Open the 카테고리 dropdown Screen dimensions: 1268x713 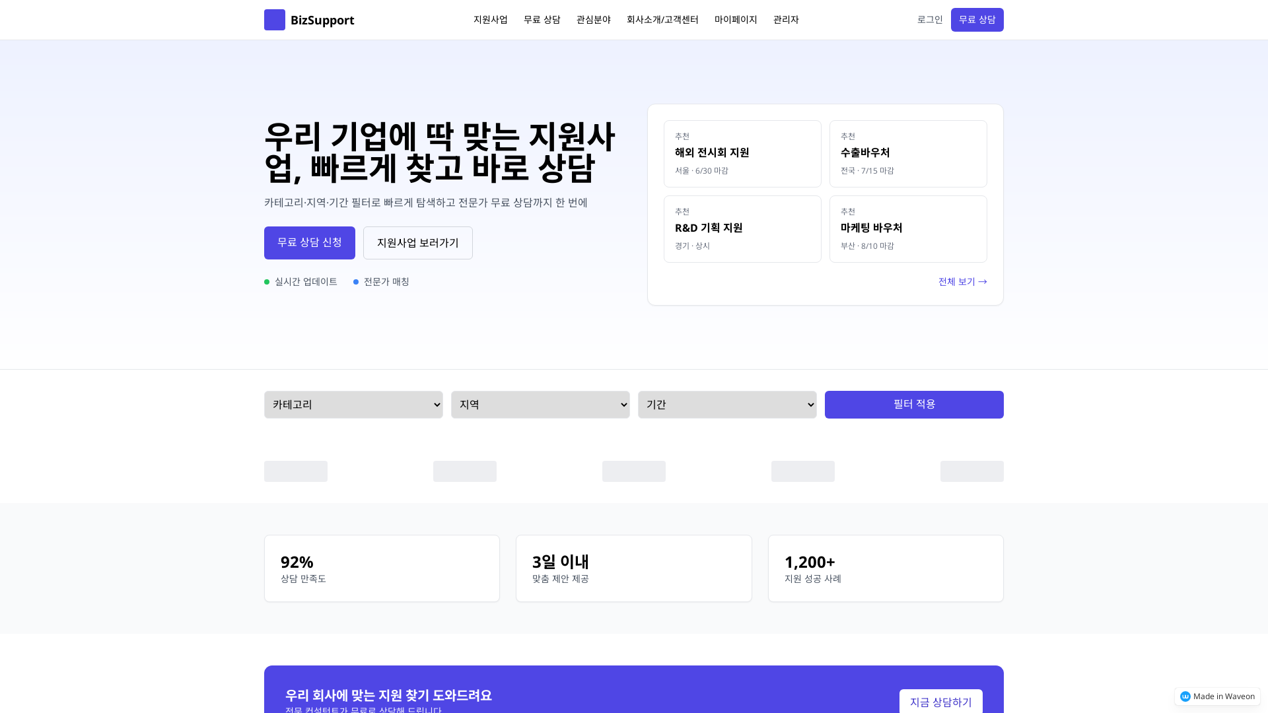click(353, 404)
